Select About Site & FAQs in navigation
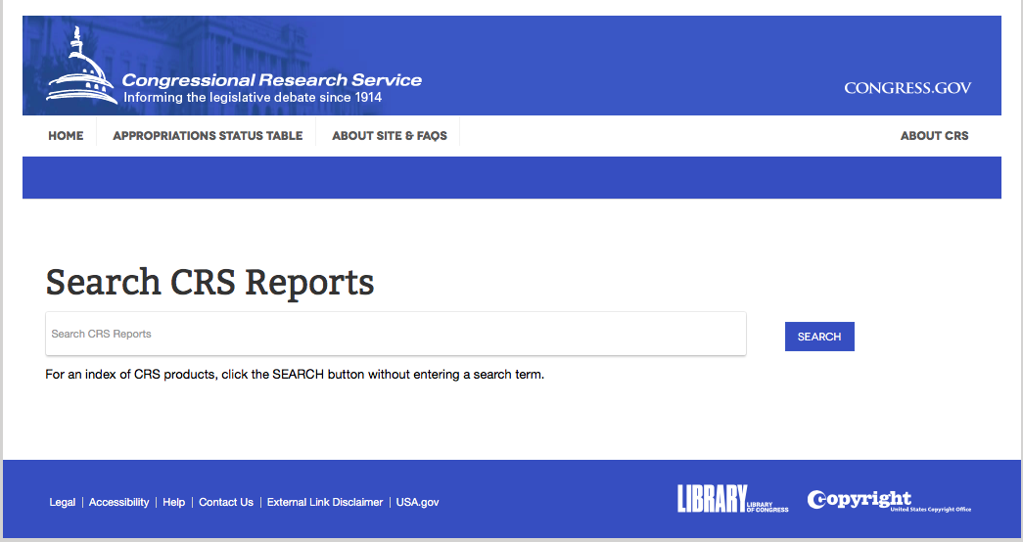Viewport: 1023px width, 542px height. coord(390,136)
